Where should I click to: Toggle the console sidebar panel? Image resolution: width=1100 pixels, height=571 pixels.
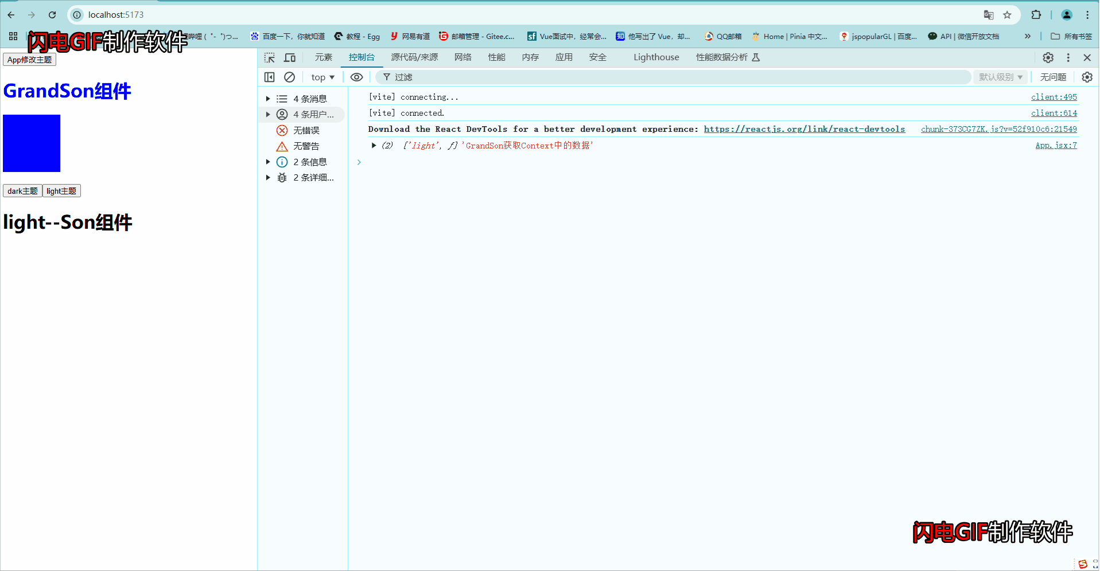pos(269,77)
